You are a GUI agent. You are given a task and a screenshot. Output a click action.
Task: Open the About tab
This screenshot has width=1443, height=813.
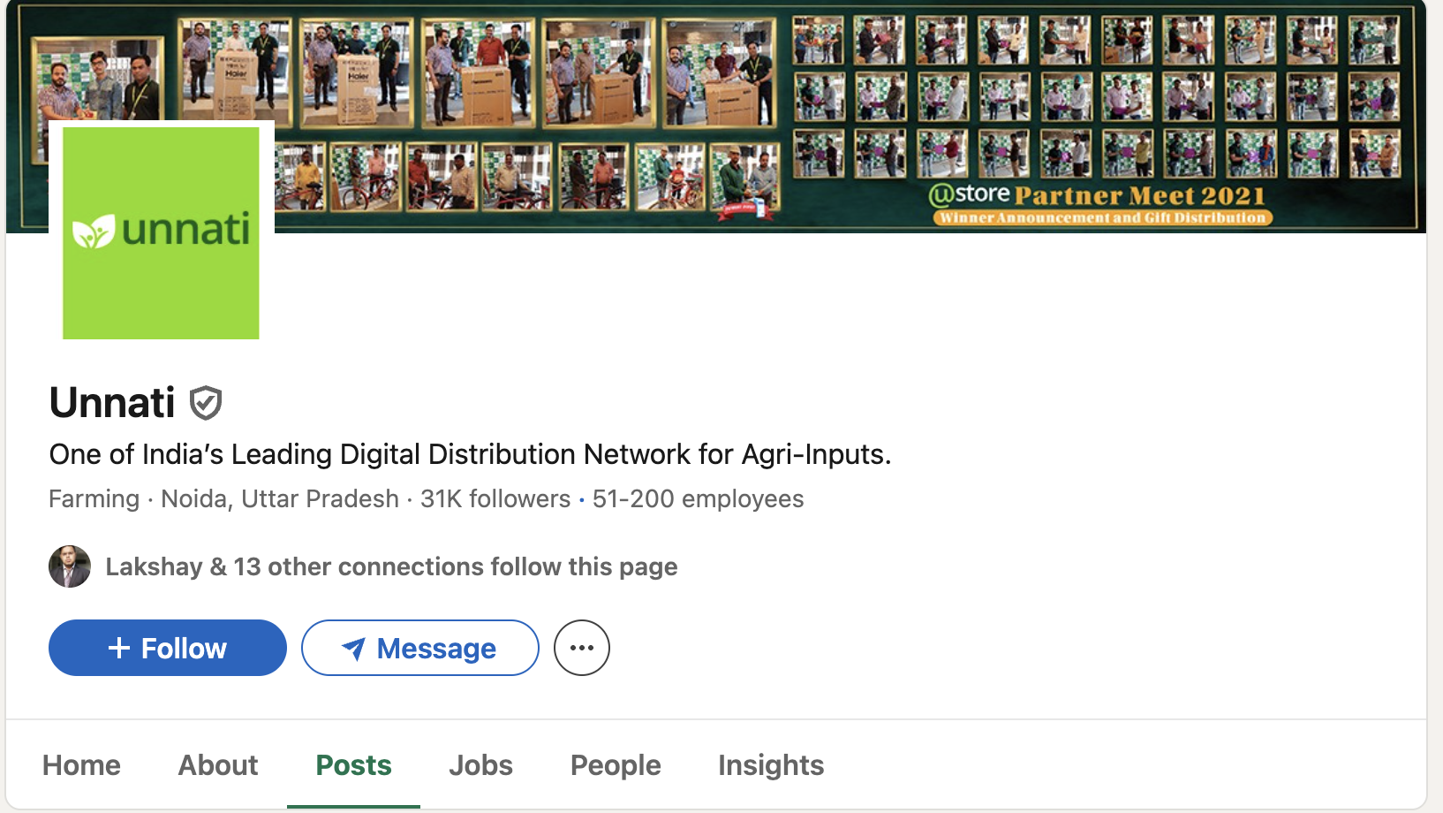coord(218,764)
